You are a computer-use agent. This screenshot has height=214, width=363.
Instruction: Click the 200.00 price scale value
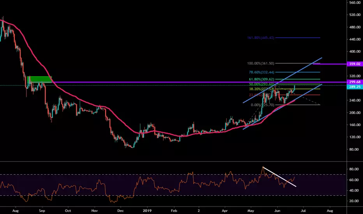355,113
